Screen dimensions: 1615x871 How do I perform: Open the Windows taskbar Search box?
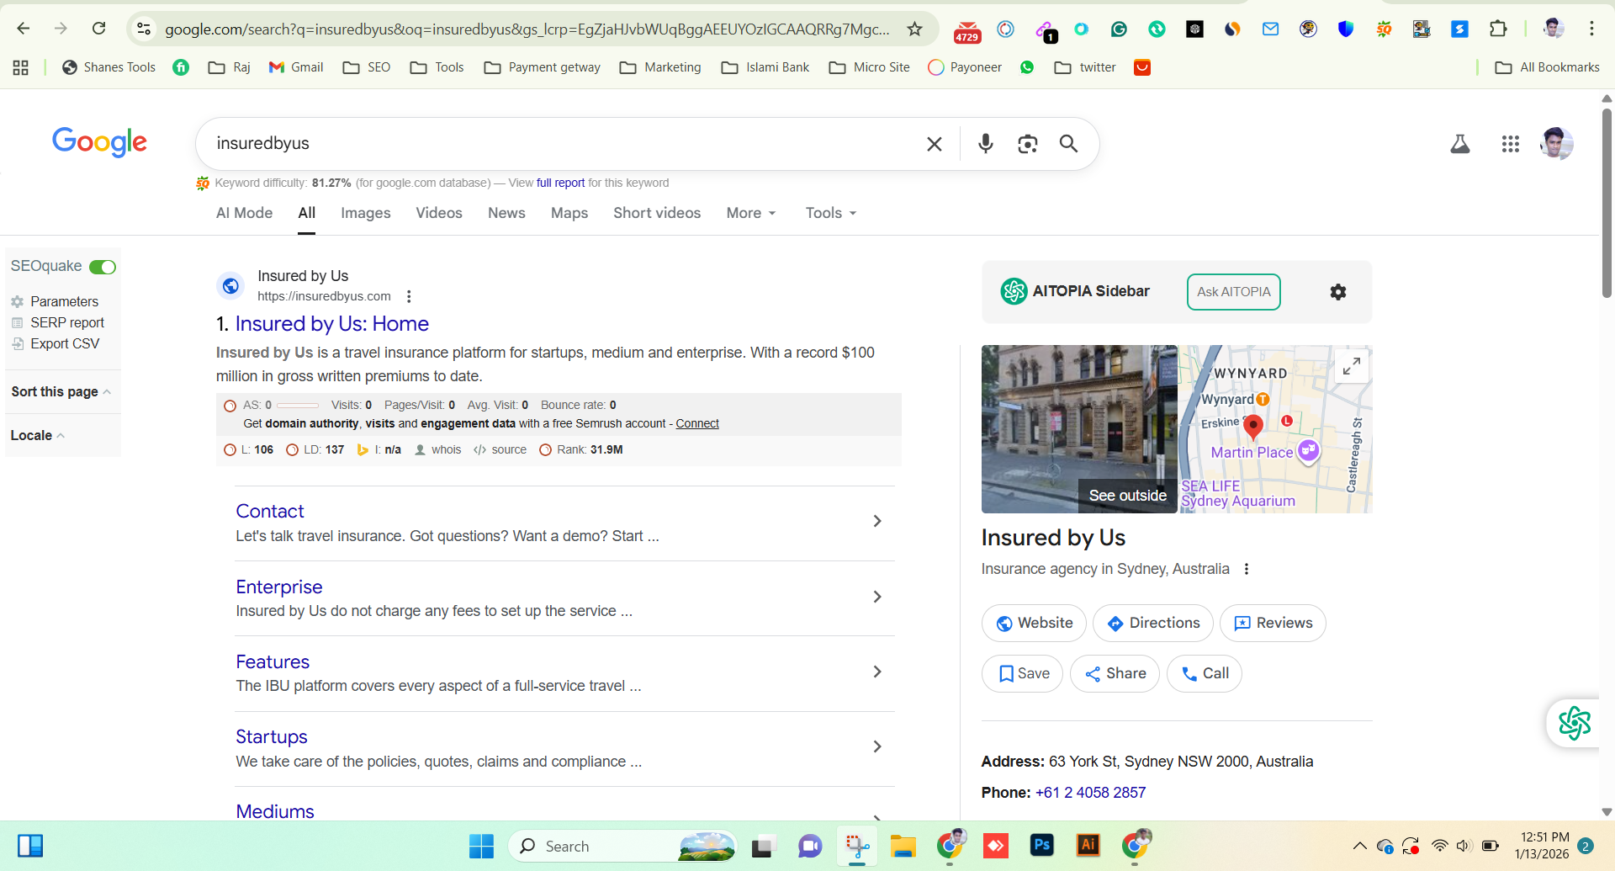pyautogui.click(x=622, y=846)
